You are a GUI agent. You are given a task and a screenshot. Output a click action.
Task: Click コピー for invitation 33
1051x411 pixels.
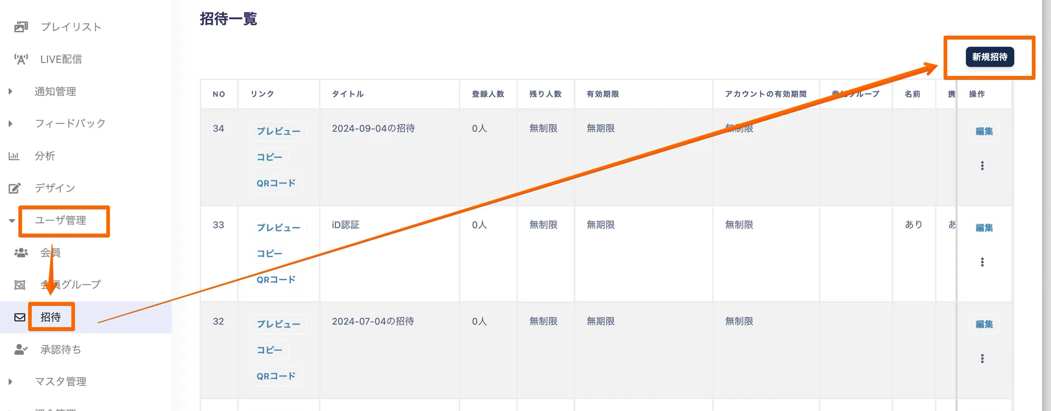[x=269, y=254]
